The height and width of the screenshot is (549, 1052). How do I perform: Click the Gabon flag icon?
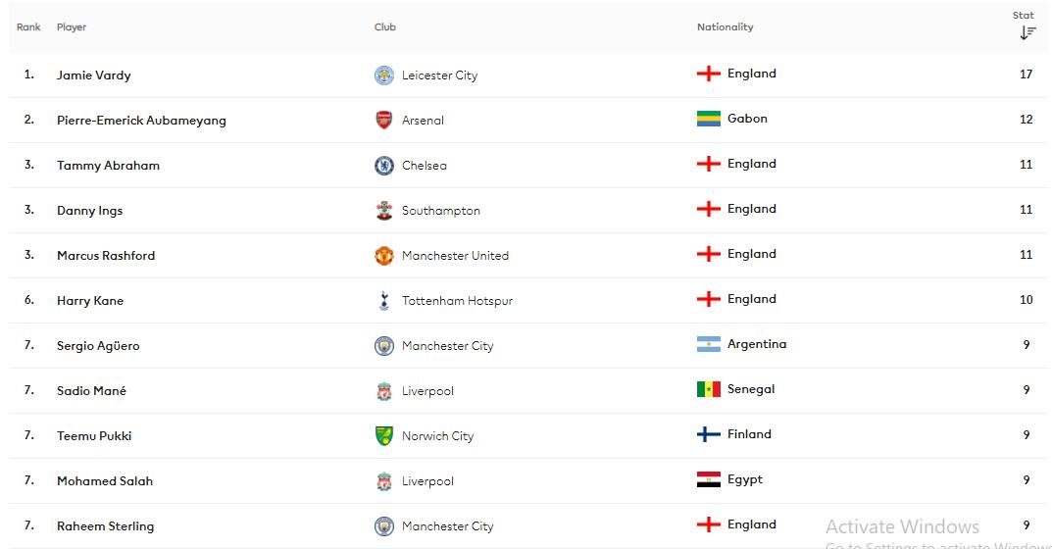point(709,119)
